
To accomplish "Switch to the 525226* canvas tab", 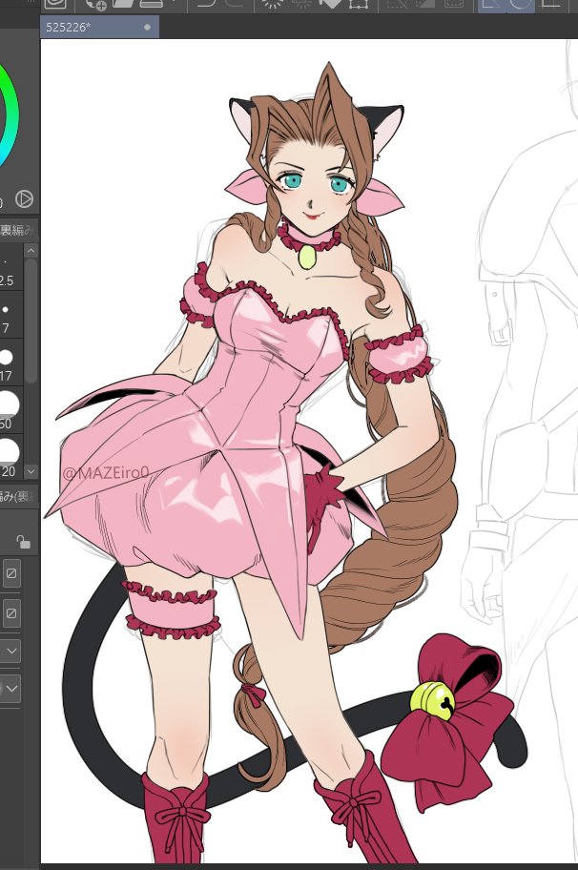I will point(100,27).
